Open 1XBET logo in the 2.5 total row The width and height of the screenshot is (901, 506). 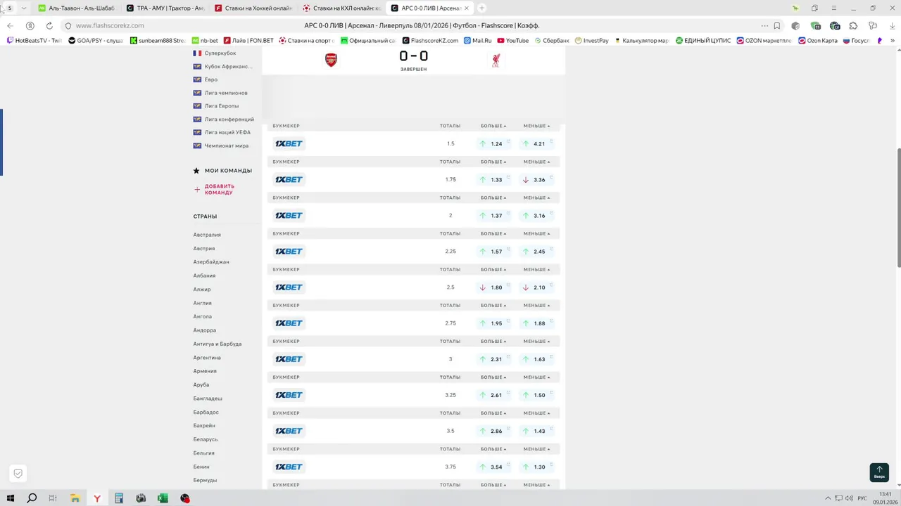(289, 287)
